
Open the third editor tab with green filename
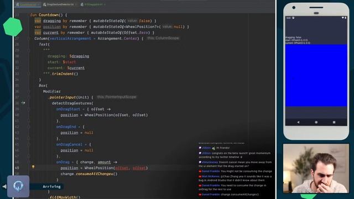tap(93, 4)
